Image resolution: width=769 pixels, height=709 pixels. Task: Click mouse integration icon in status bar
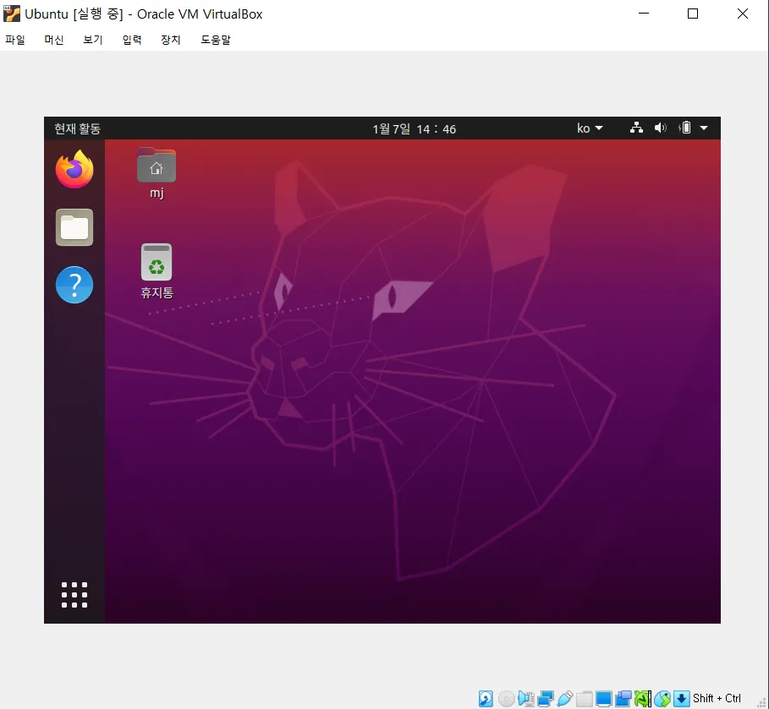(x=662, y=698)
